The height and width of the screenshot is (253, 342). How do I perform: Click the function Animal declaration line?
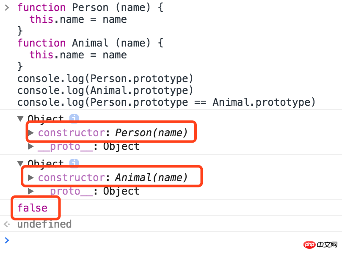[x=90, y=43]
